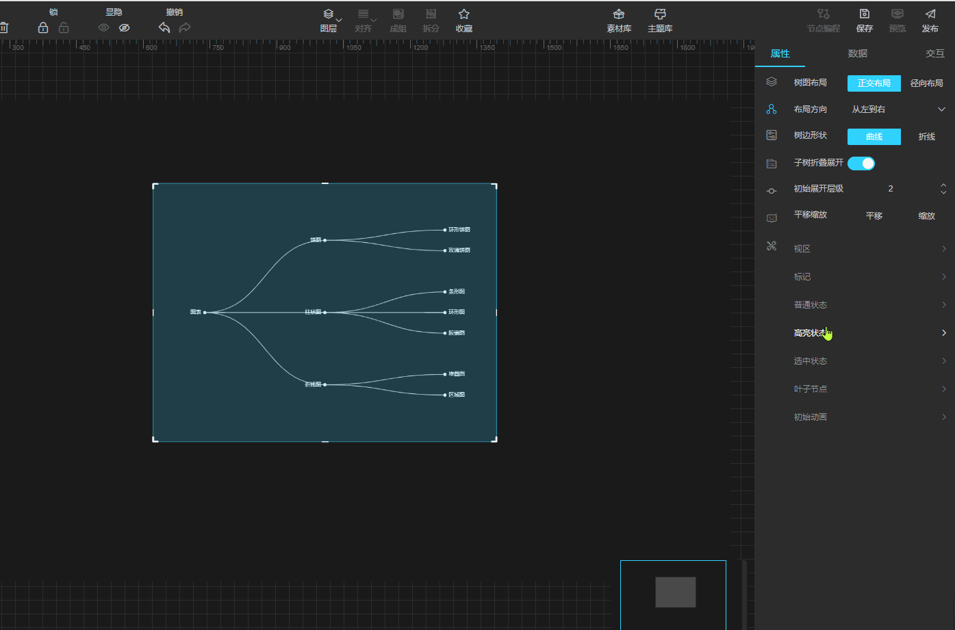Click the 图表 root node in the tree chart

tap(198, 312)
